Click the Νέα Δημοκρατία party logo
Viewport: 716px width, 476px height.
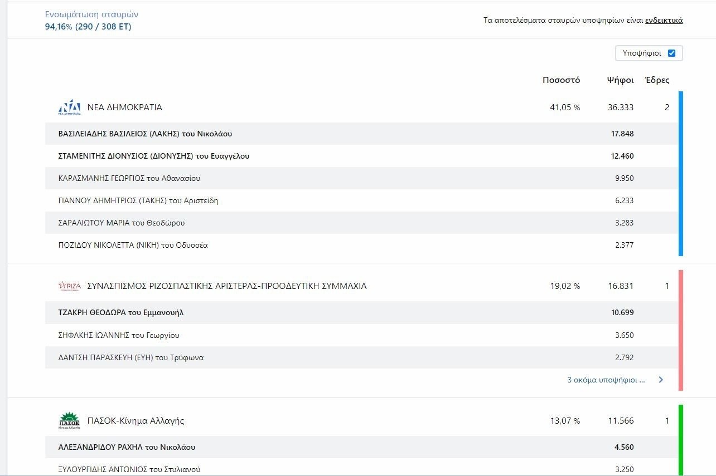[70, 107]
